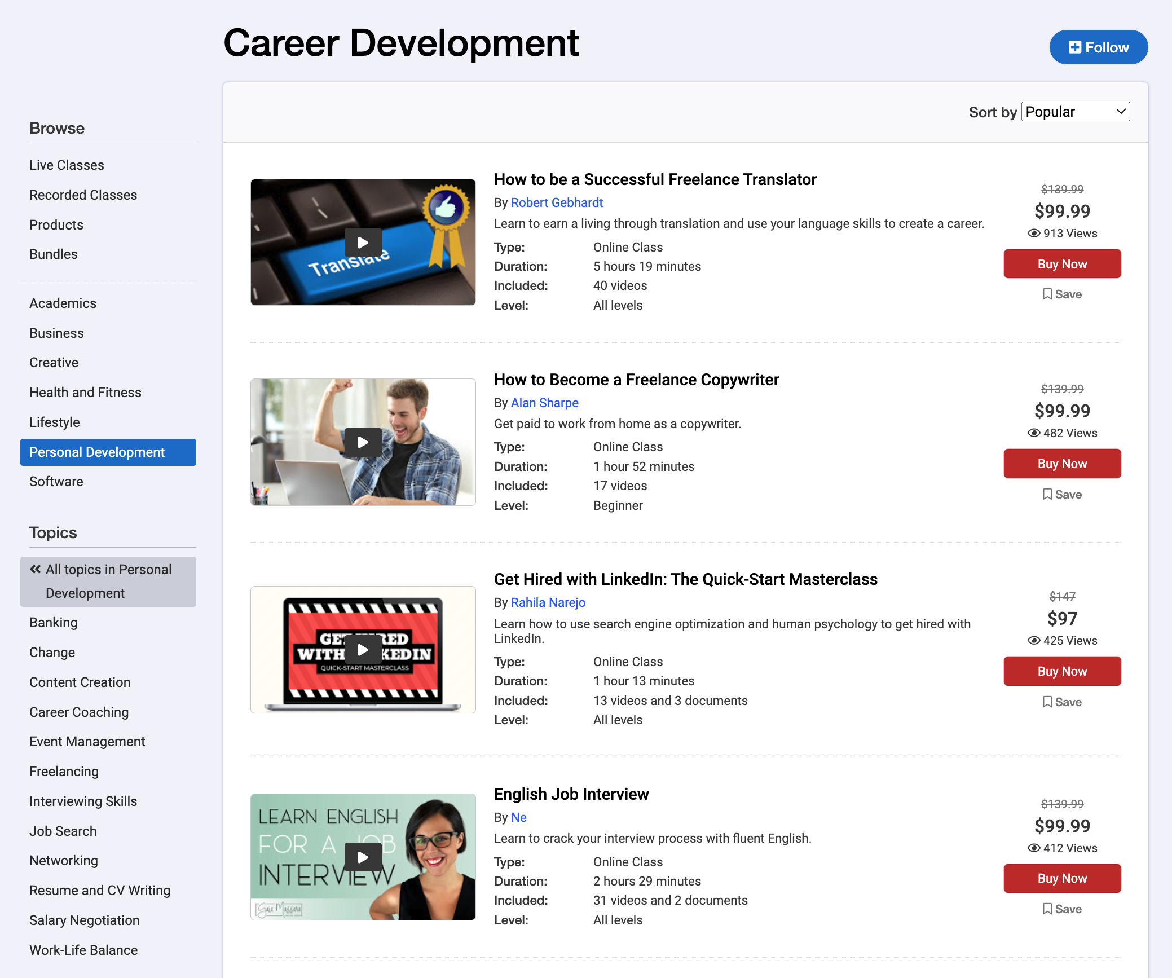Buy Now the LinkedIn Masterclass

[x=1062, y=671]
